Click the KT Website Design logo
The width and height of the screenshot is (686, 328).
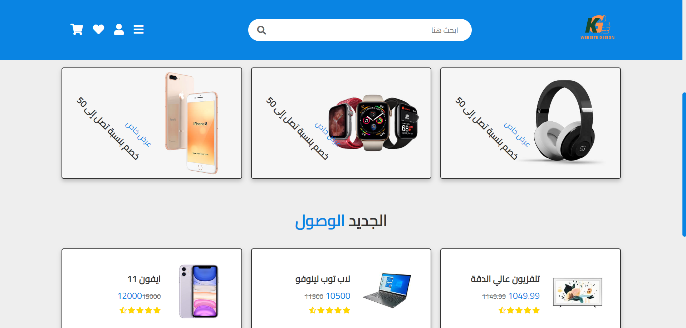(x=597, y=27)
